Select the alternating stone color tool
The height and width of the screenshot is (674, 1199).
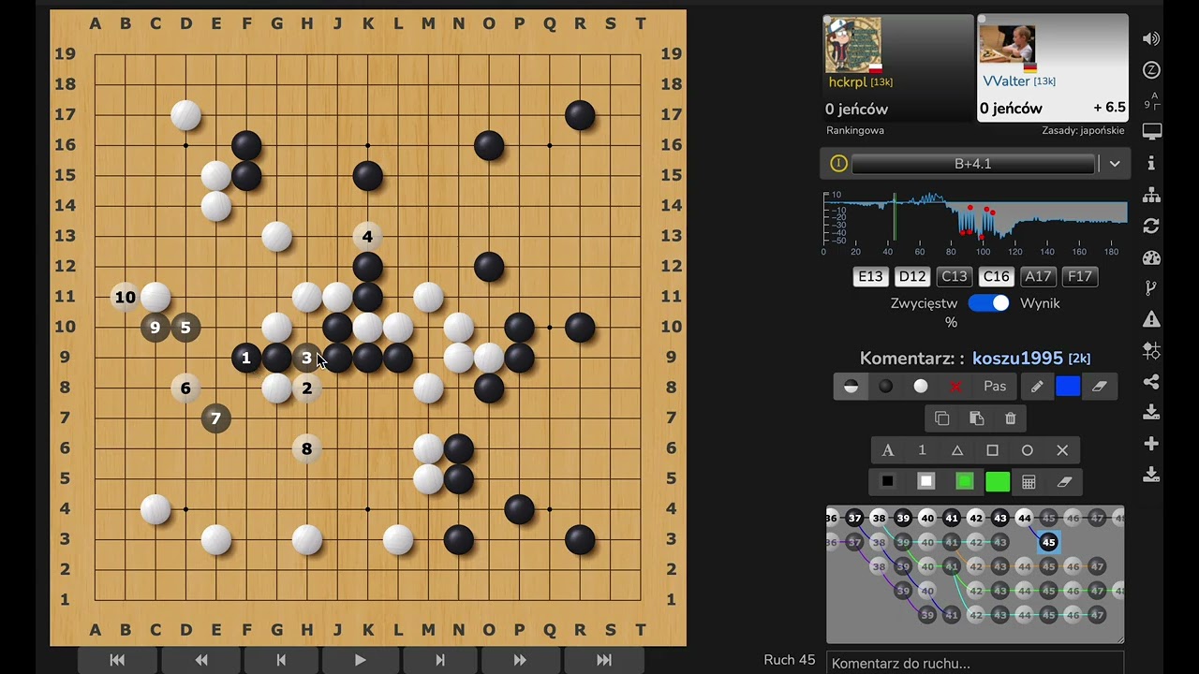[x=851, y=387]
